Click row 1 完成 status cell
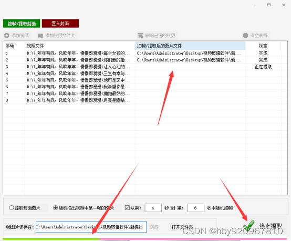This screenshot has height=241, width=291. pyautogui.click(x=263, y=53)
